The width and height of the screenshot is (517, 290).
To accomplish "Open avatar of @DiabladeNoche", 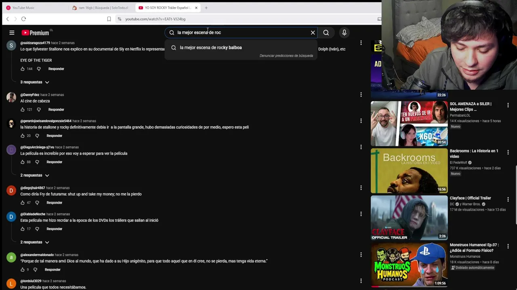I will [x=11, y=217].
